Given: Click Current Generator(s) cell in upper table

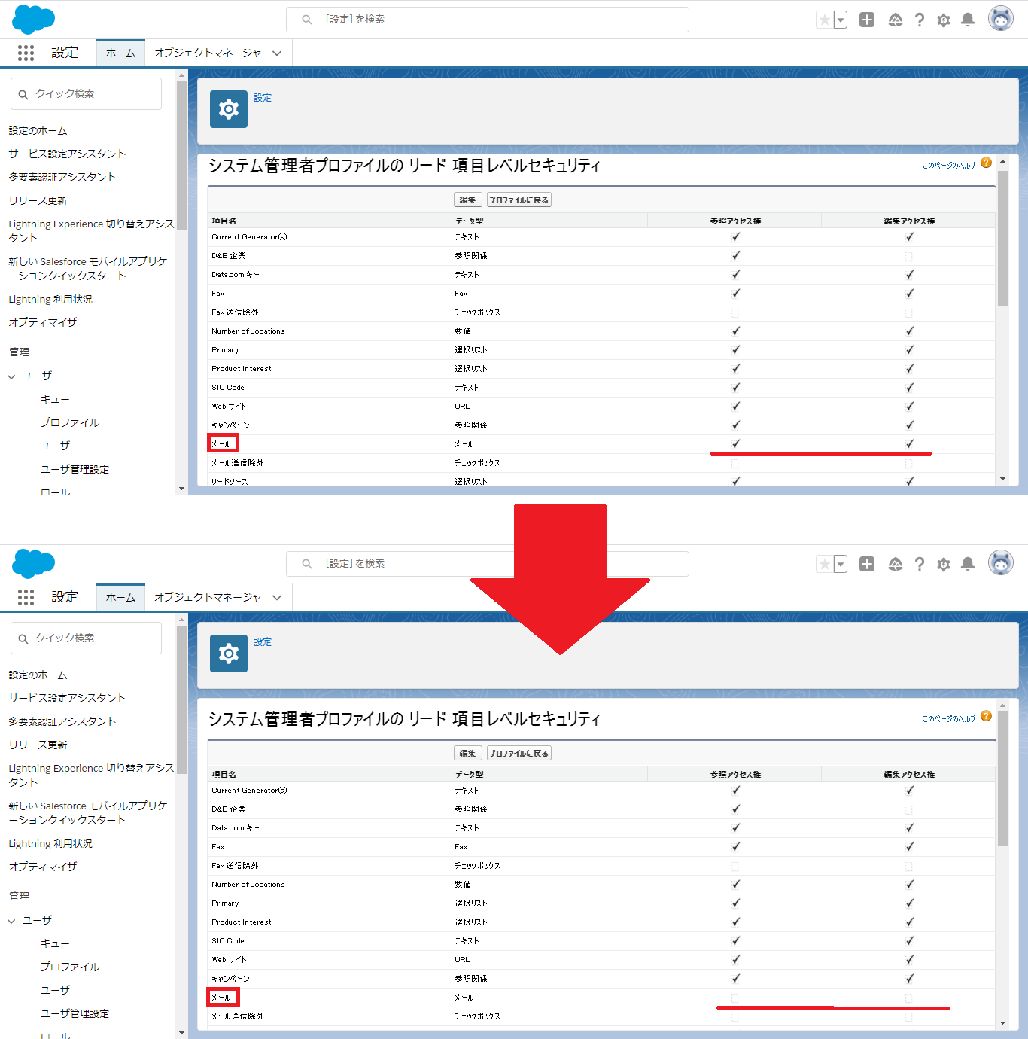Looking at the screenshot, I should [249, 237].
